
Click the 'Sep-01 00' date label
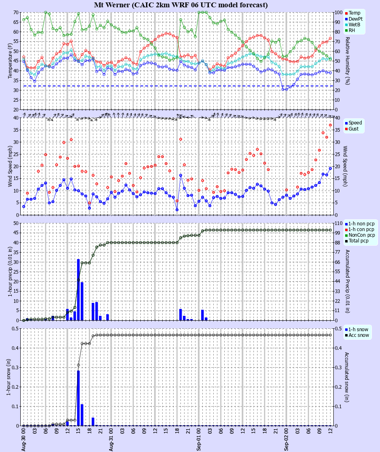[199, 439]
